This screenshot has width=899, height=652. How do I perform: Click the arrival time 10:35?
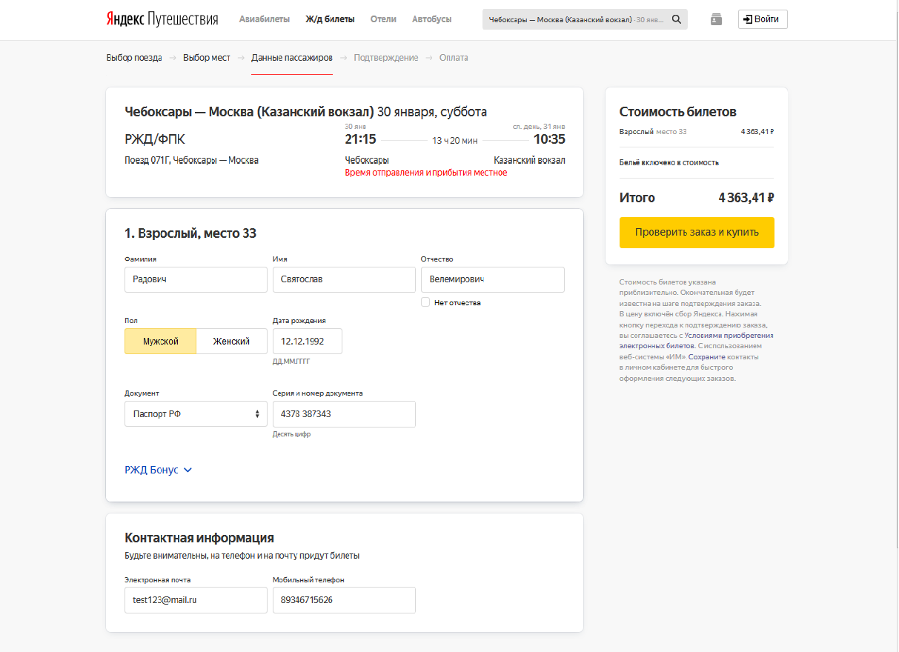(x=549, y=139)
